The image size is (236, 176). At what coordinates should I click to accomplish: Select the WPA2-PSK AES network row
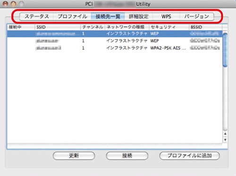point(115,48)
